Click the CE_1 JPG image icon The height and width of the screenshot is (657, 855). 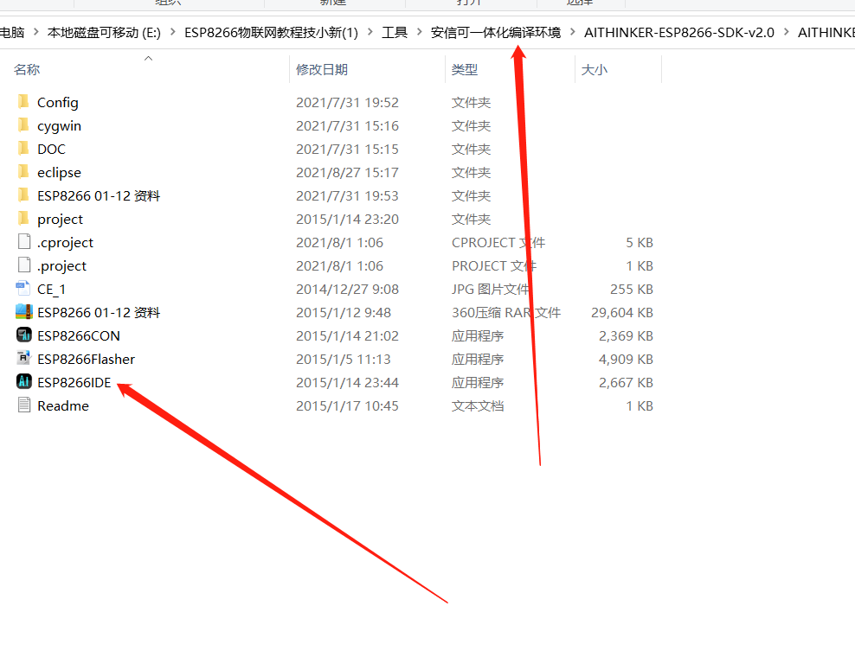click(23, 289)
